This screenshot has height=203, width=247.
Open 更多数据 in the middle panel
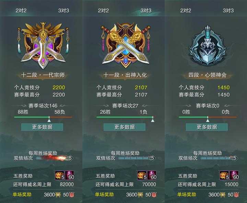pos(125,127)
